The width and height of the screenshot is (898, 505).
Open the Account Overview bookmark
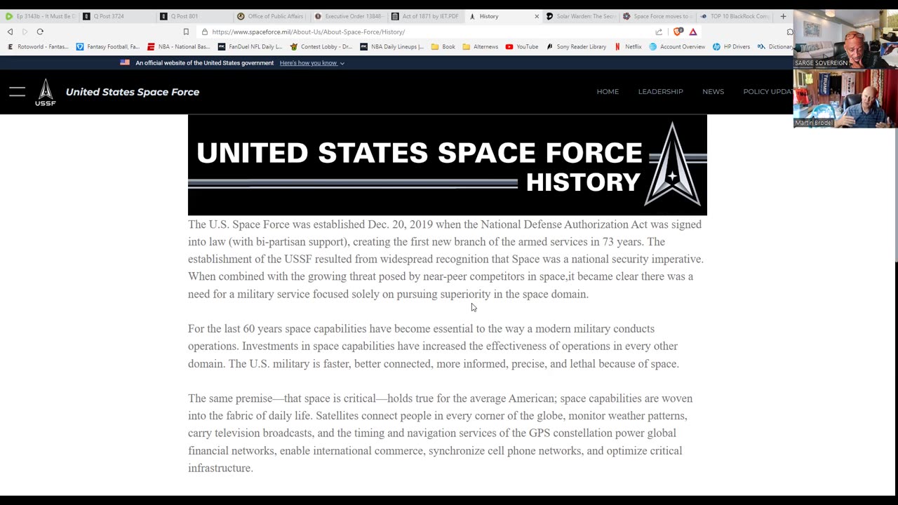pyautogui.click(x=677, y=47)
